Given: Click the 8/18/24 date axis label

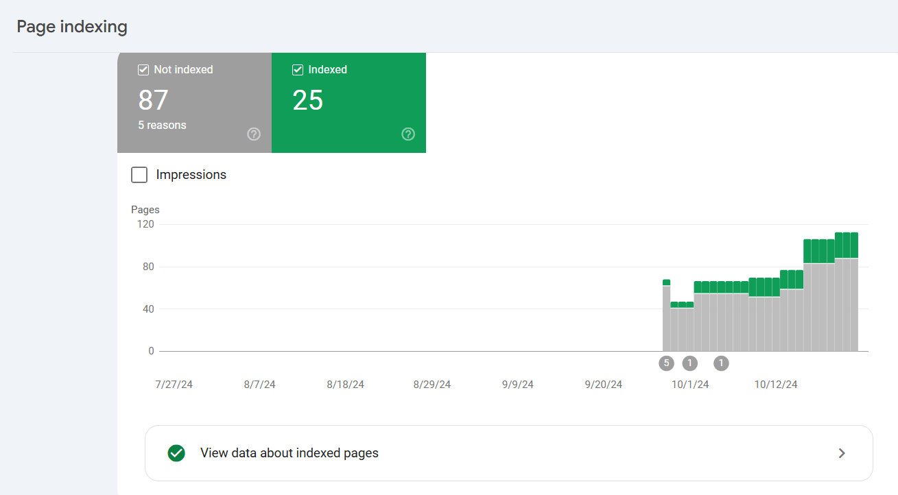Looking at the screenshot, I should pos(345,385).
